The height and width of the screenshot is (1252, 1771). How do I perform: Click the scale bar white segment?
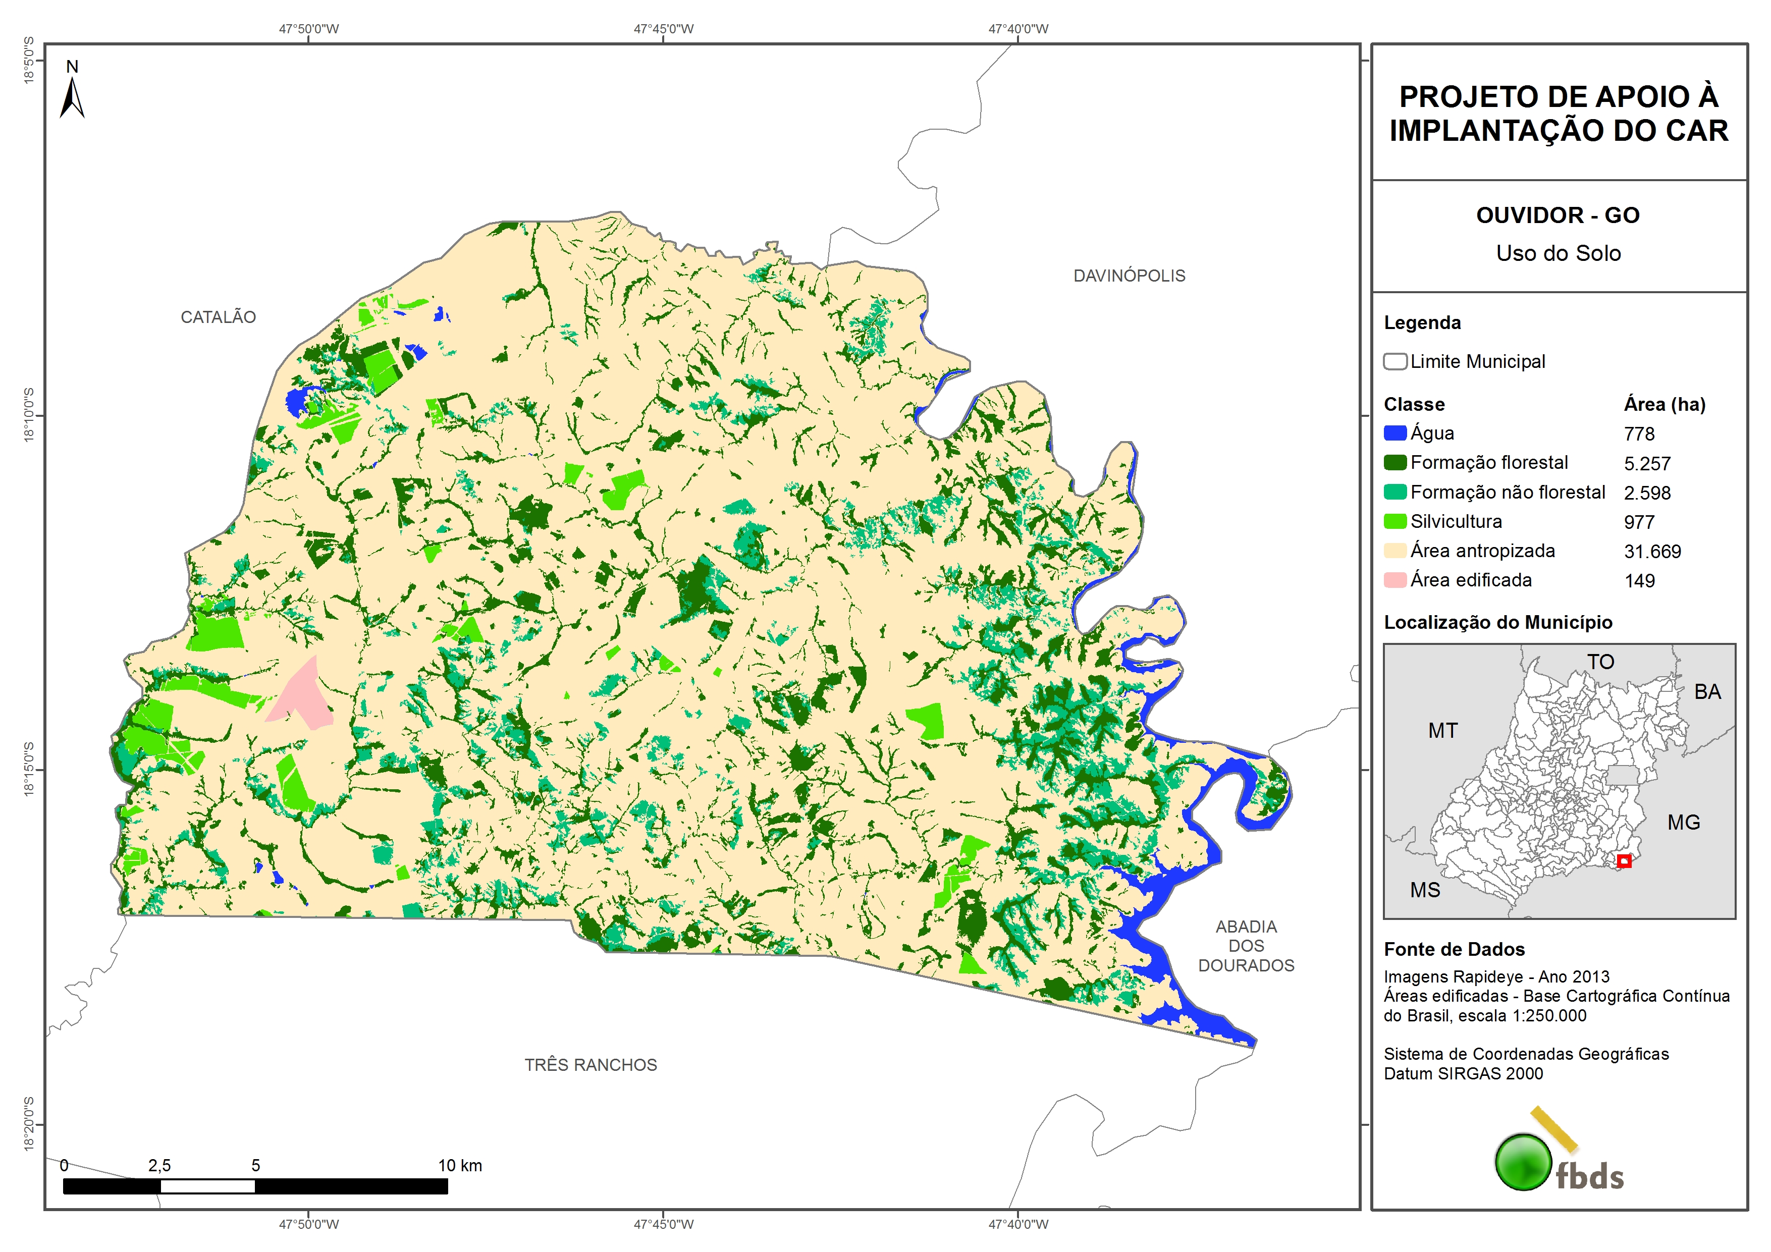(207, 1186)
